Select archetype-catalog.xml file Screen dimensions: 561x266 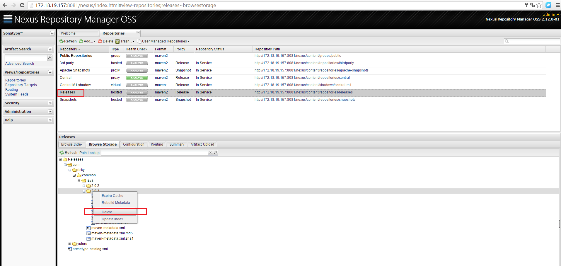90,249
